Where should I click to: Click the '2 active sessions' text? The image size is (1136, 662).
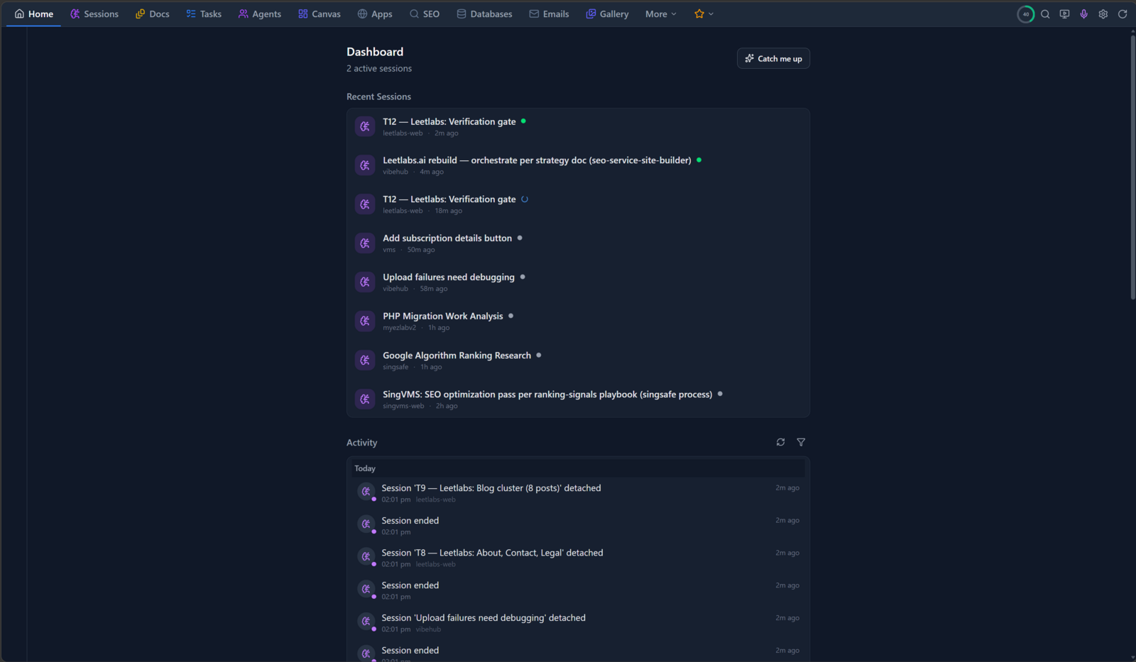[x=379, y=69]
